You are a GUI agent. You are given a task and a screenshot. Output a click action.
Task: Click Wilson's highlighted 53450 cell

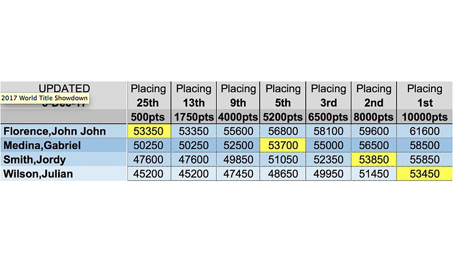pyautogui.click(x=424, y=174)
